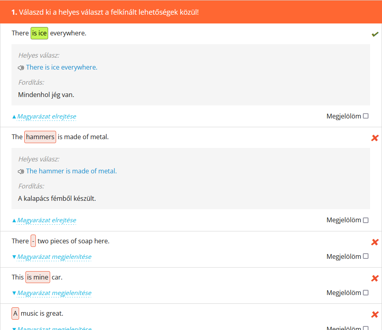This screenshot has width=382, height=330.
Task: Tick Megjelölöm checkbox for the hammer sentence
Action: click(x=366, y=220)
